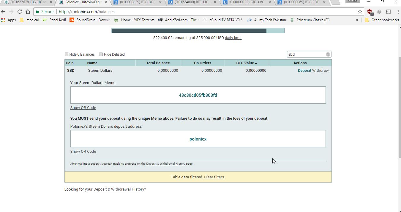Bookmark this page with the star icon

pos(360,12)
